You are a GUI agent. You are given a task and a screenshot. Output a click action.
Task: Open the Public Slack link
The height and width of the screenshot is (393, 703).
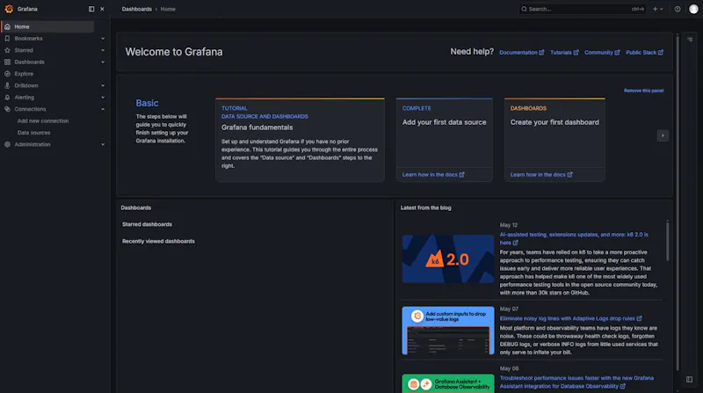[x=645, y=53]
